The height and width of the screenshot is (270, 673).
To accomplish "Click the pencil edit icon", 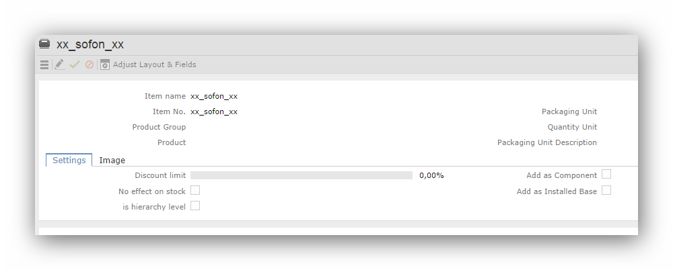I will tap(60, 64).
